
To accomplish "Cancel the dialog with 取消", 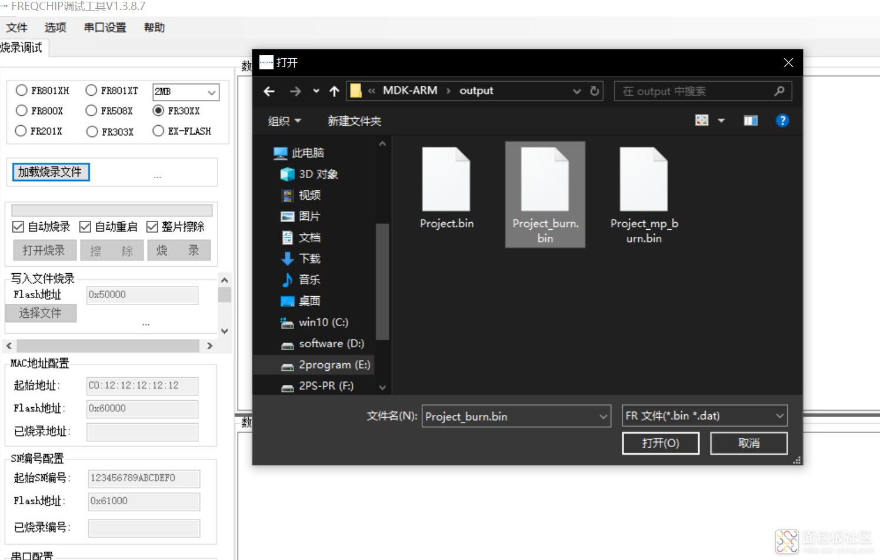I will pos(749,443).
